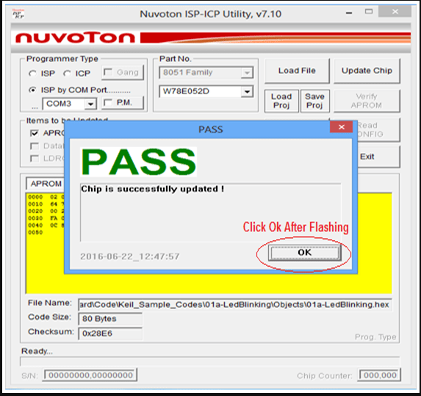
Task: Click the 'Ready...' status text
Action: click(x=37, y=351)
